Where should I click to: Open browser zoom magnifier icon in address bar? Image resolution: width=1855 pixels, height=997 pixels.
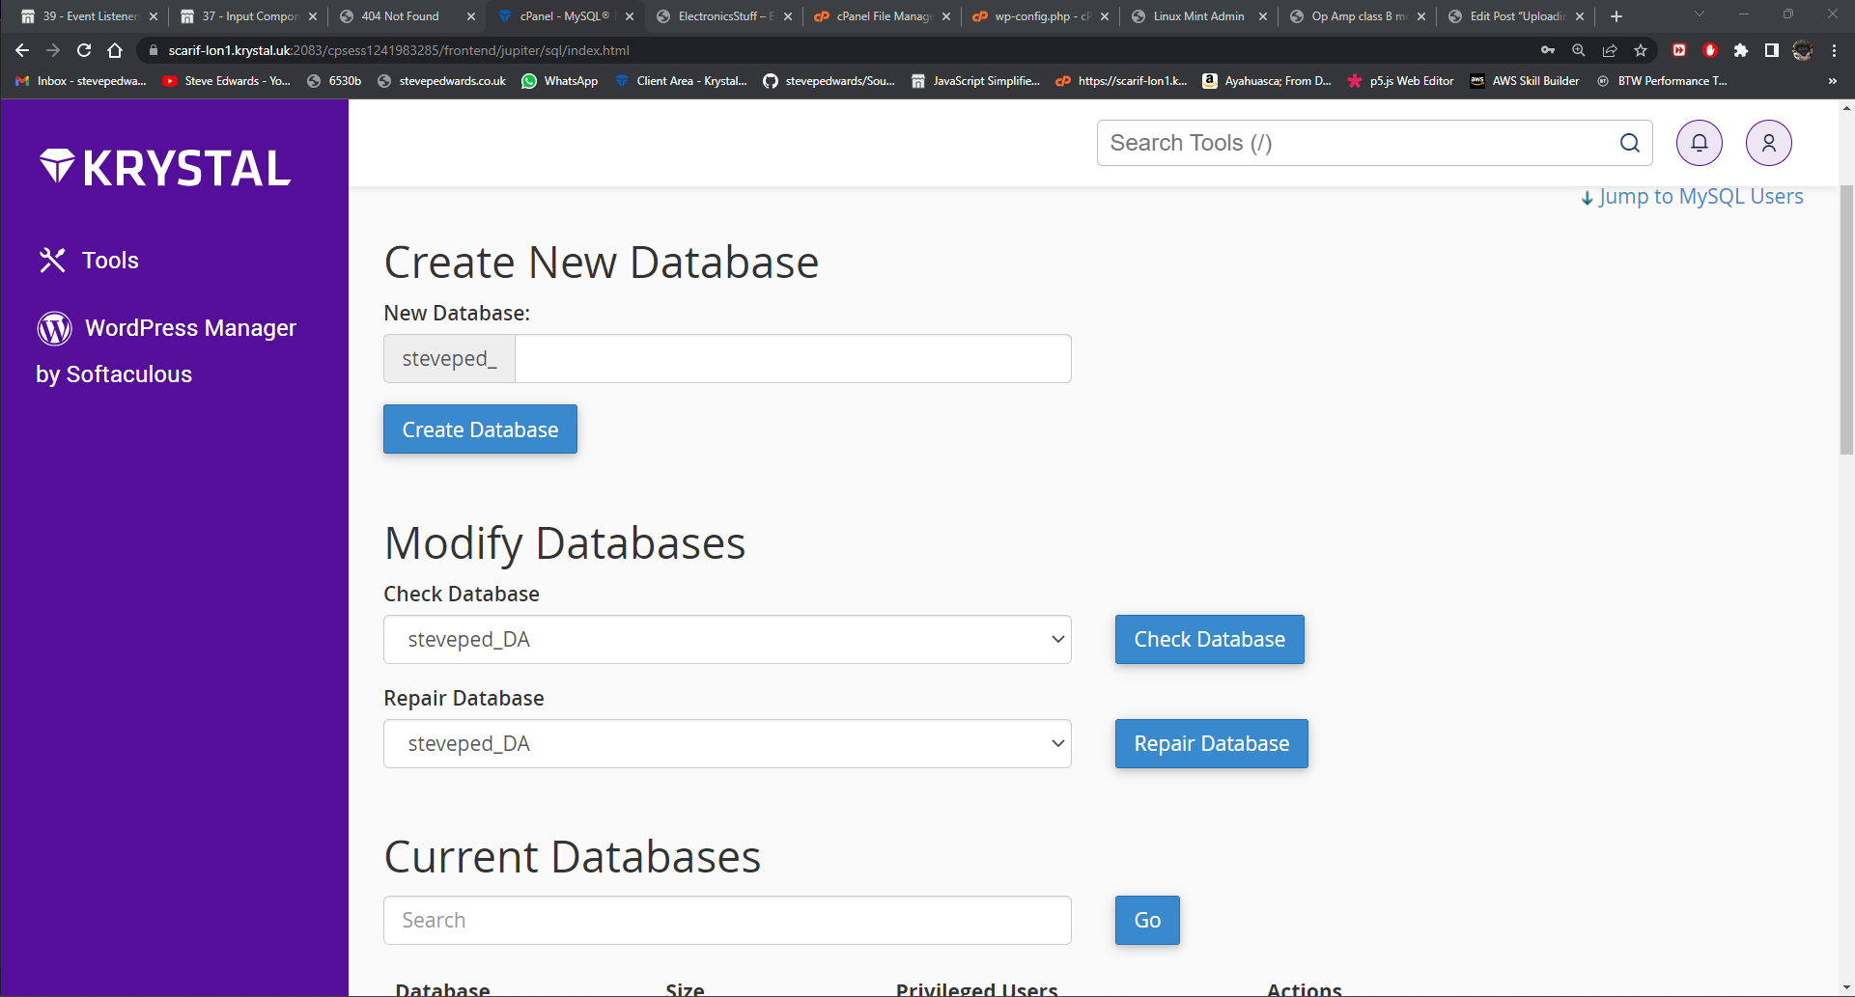point(1578,50)
